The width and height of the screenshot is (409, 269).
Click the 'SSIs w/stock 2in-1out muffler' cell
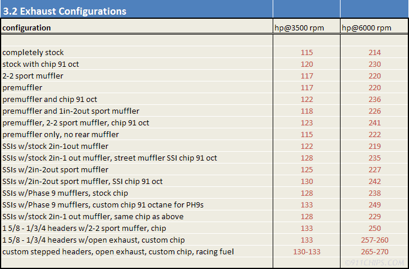tap(55, 147)
